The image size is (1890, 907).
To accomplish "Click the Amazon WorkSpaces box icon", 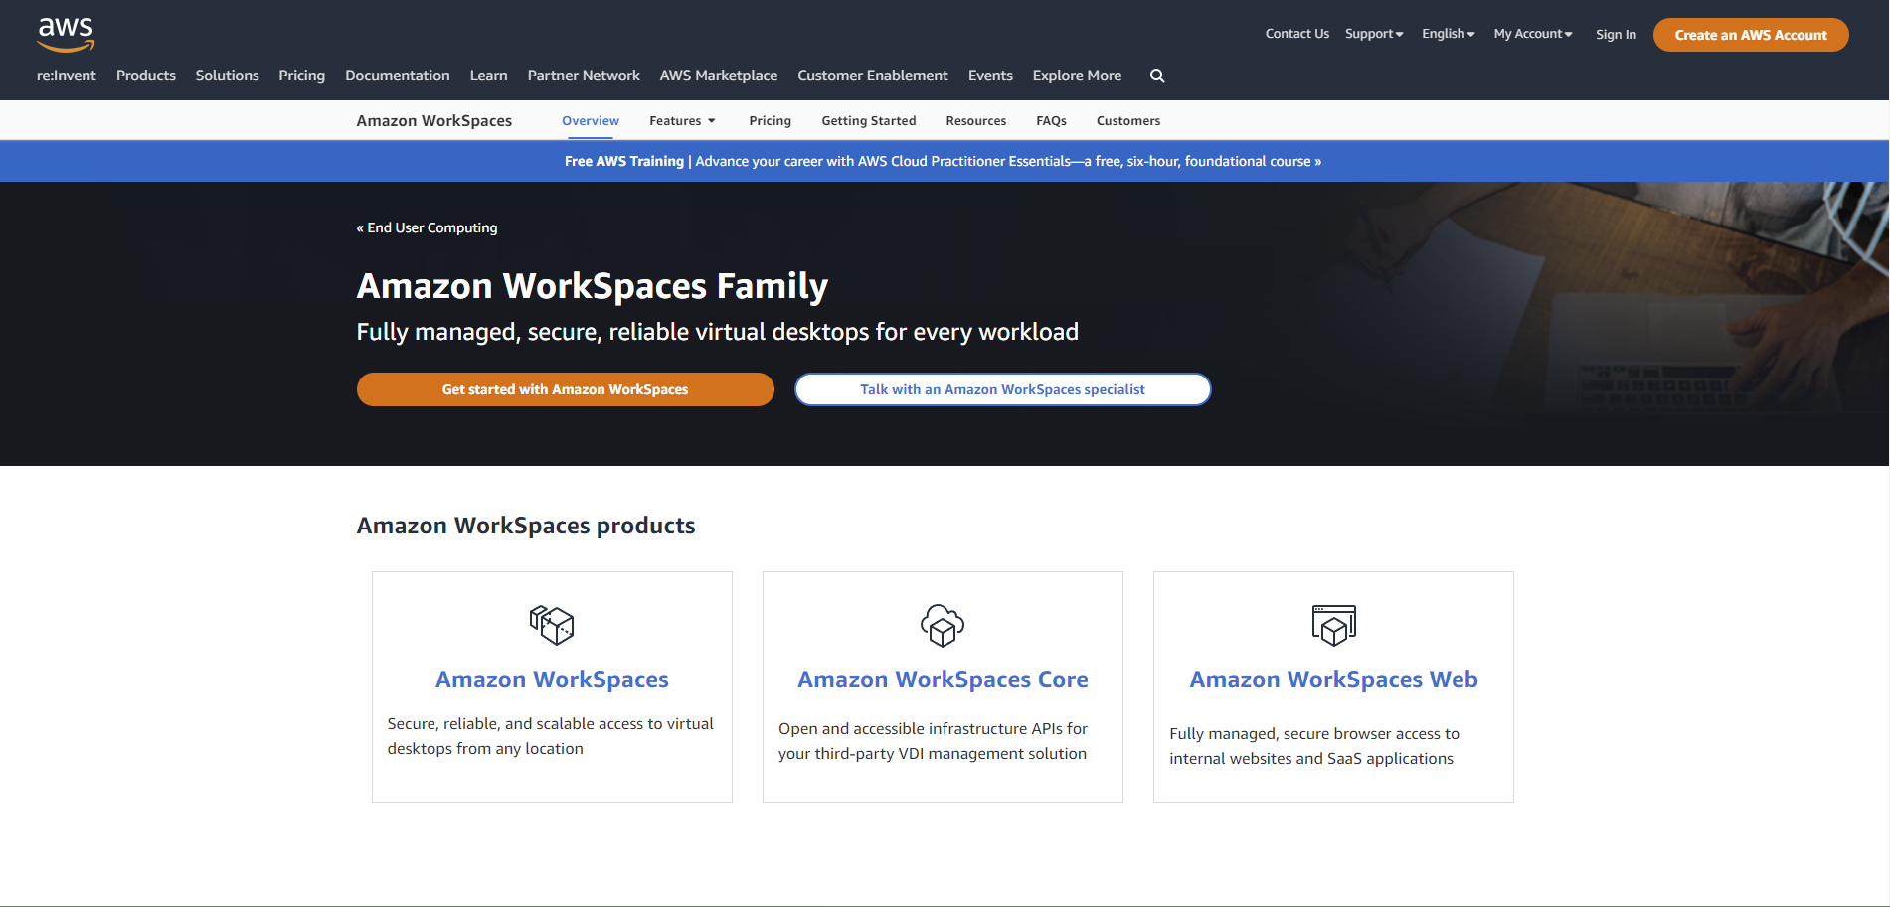I will coord(552,625).
